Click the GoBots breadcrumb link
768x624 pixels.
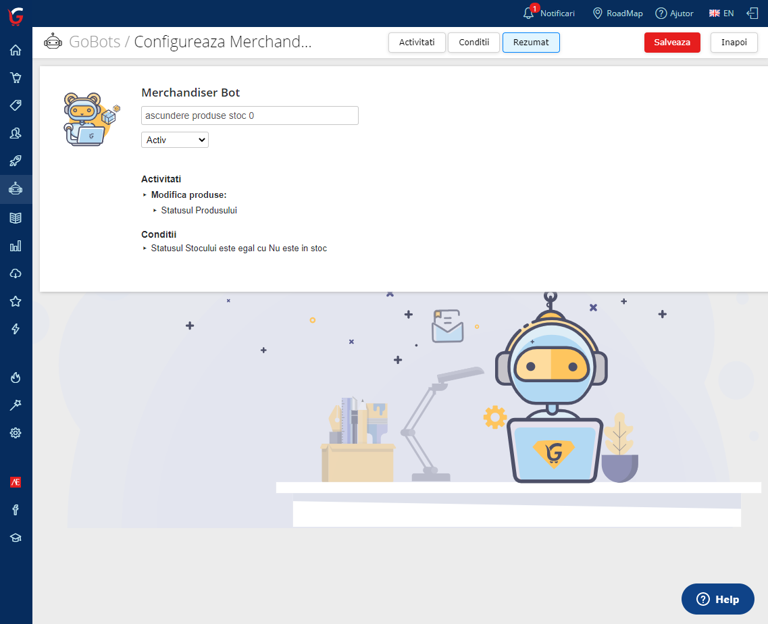point(95,42)
